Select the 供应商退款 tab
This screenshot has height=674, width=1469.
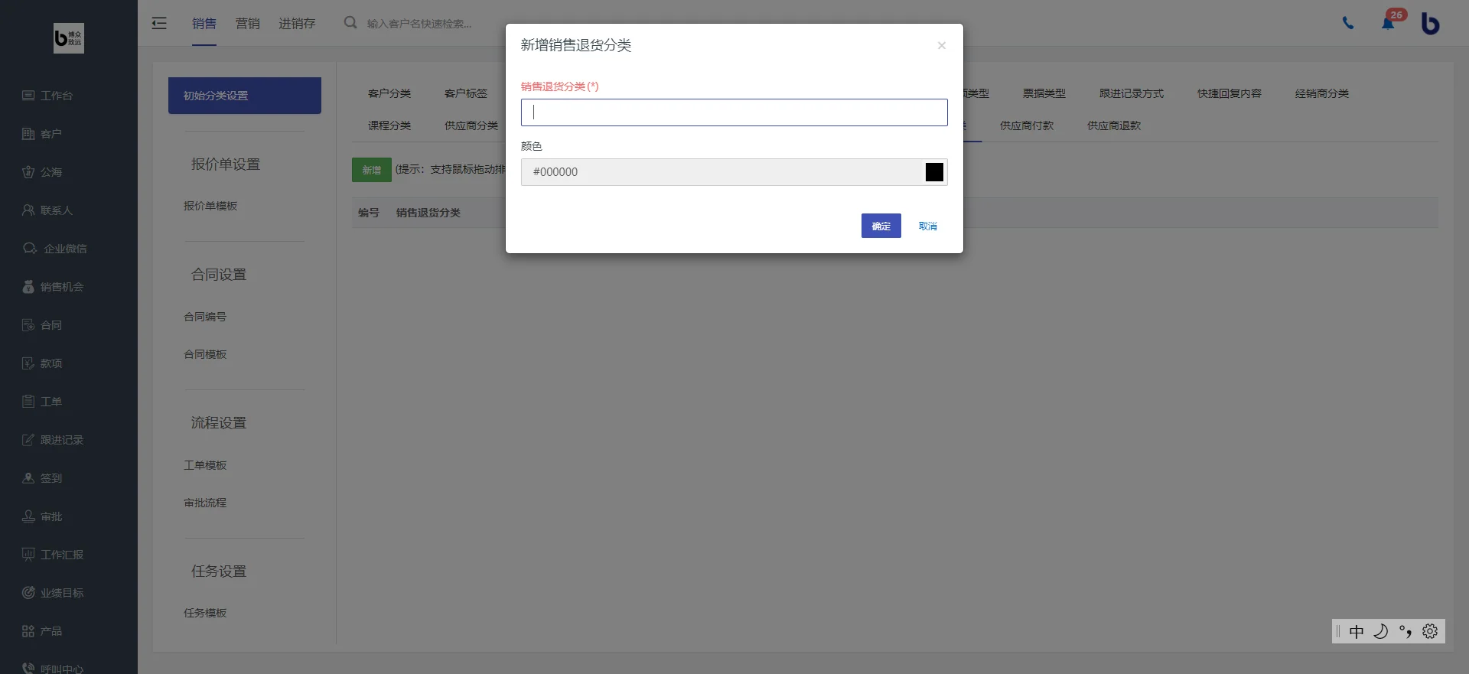[1114, 125]
